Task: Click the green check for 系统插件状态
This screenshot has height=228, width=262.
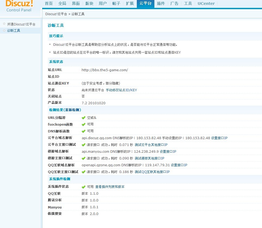Action: (84, 187)
